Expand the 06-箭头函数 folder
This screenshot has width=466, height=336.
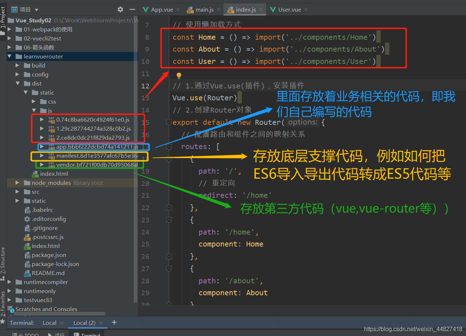click(10, 47)
